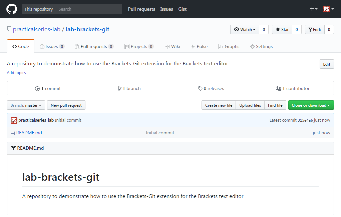Star this repository
This screenshot has width=341, height=217.
click(282, 30)
